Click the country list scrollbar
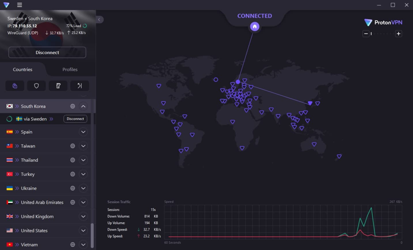The image size is (413, 250). tap(93, 235)
